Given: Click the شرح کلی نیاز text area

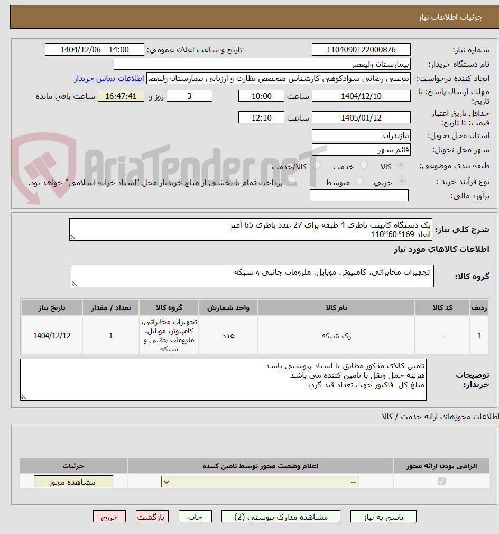Looking at the screenshot, I should point(251,230).
